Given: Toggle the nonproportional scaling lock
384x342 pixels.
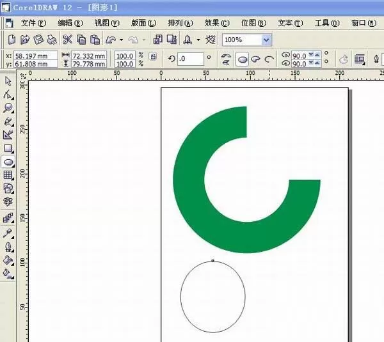Looking at the screenshot, I should (154, 56).
